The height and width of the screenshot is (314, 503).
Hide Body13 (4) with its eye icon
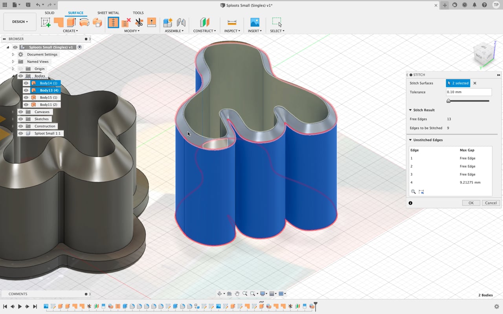(x=26, y=90)
